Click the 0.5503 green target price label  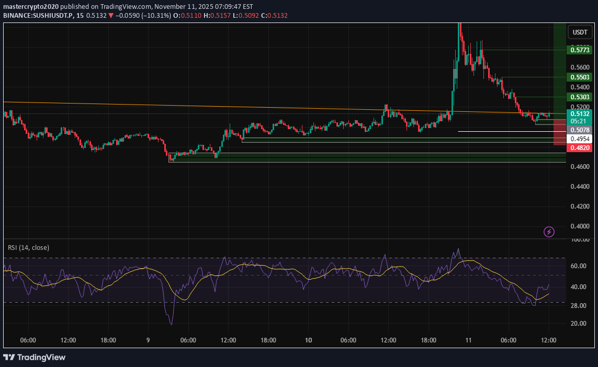coord(580,77)
